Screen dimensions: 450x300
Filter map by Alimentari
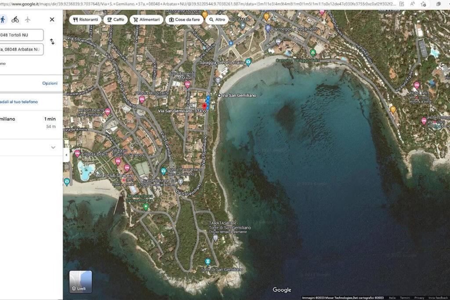point(147,19)
